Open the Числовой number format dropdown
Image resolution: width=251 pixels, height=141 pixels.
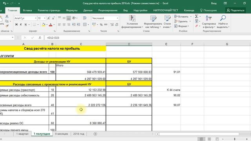point(118,18)
